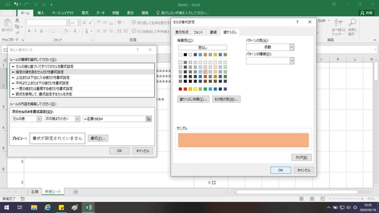Image resolution: width=379 pixels, height=213 pixels.
Task: Expand the セルの値 dropdown
Action: [39, 119]
